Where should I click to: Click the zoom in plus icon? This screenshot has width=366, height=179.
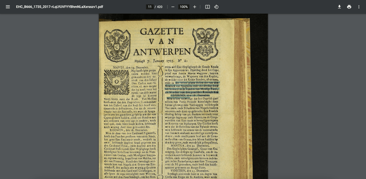[x=195, y=7]
